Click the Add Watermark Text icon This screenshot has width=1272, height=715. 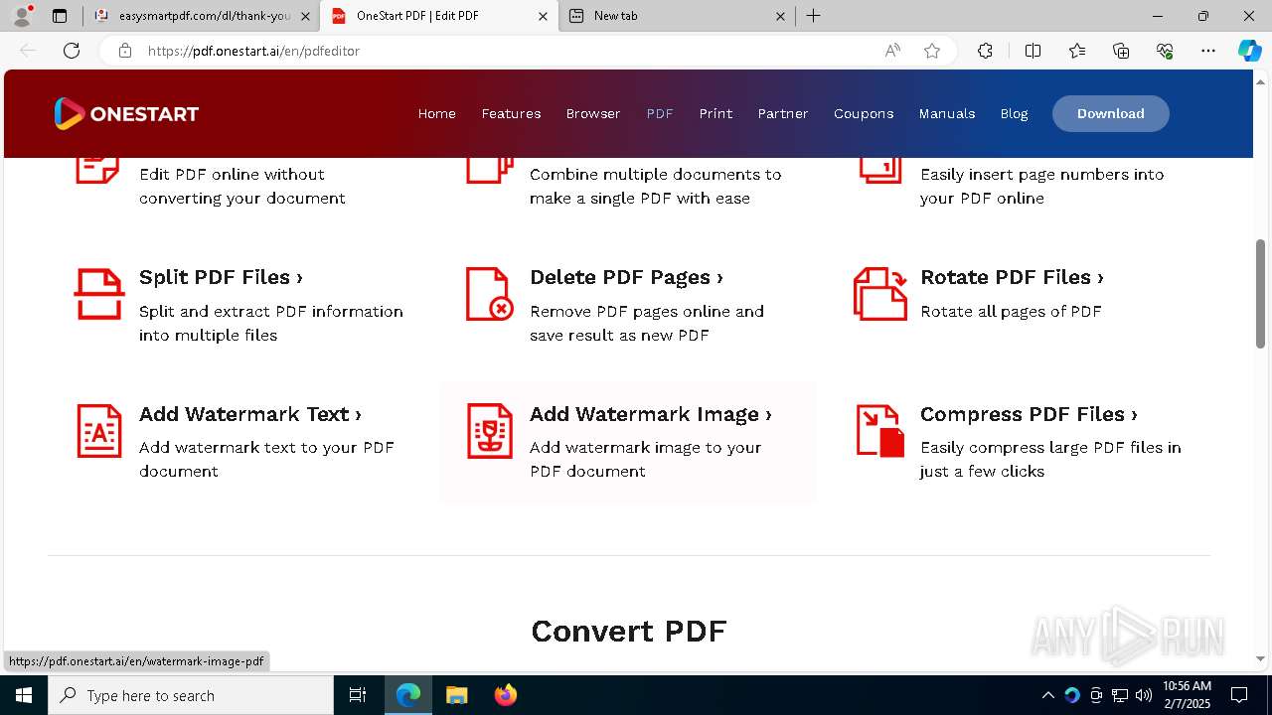[x=99, y=431]
